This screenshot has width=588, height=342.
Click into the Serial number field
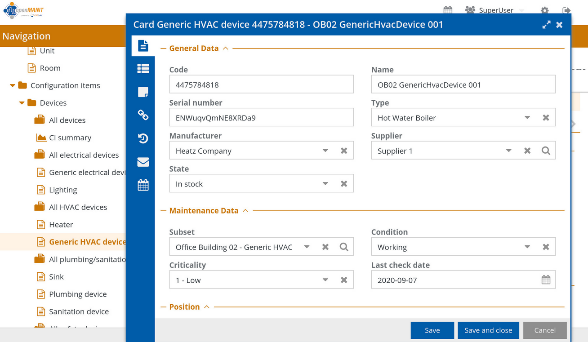coord(261,118)
